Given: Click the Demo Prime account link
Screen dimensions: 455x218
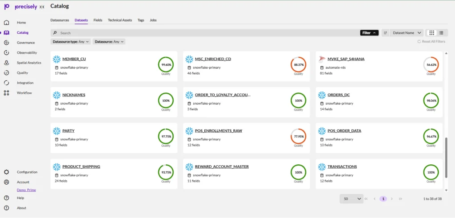Looking at the screenshot, I should [x=26, y=190].
